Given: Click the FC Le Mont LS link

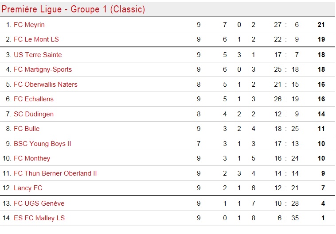Looking at the screenshot, I should point(36,39).
